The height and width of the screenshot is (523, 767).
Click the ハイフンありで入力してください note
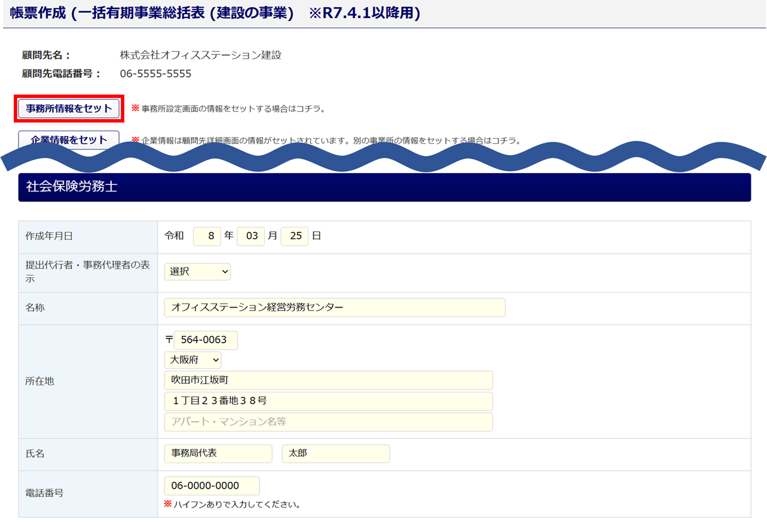click(x=237, y=504)
